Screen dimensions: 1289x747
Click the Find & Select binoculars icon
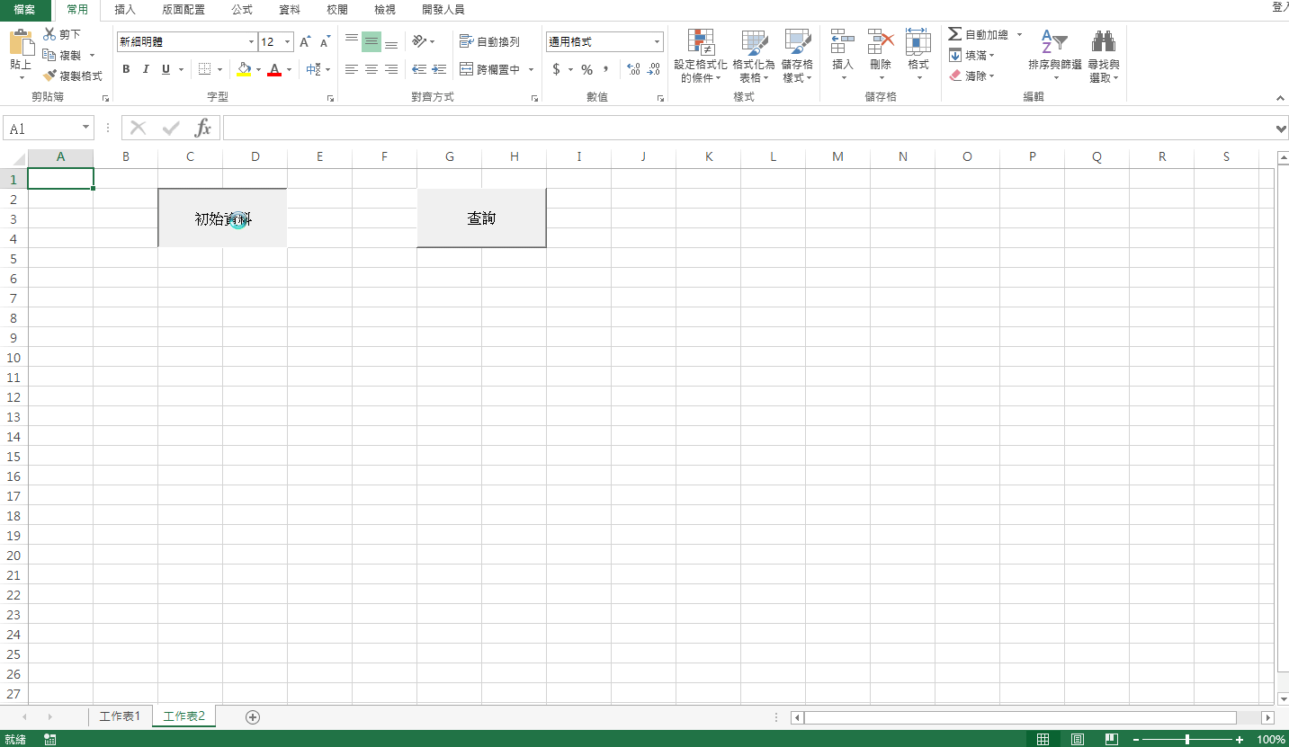click(1103, 42)
